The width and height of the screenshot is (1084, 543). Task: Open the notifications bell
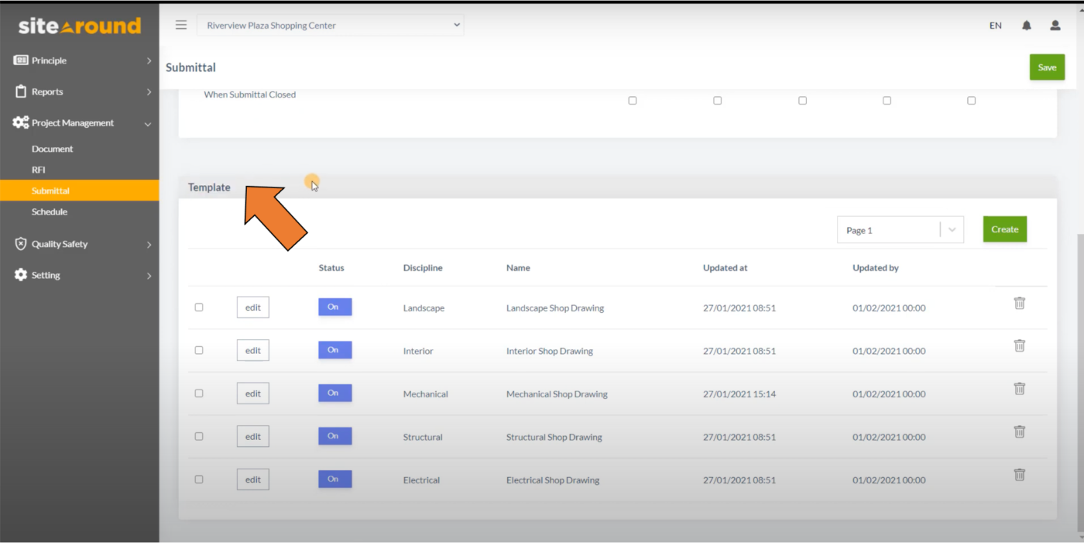point(1027,26)
